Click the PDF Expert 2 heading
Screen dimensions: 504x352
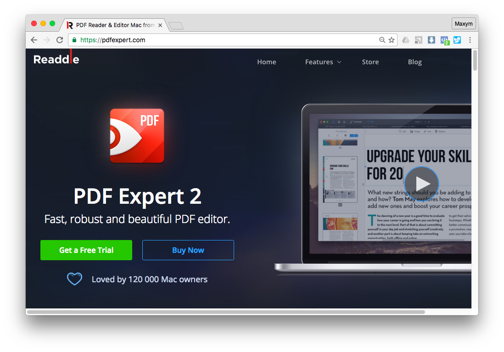coord(138,196)
